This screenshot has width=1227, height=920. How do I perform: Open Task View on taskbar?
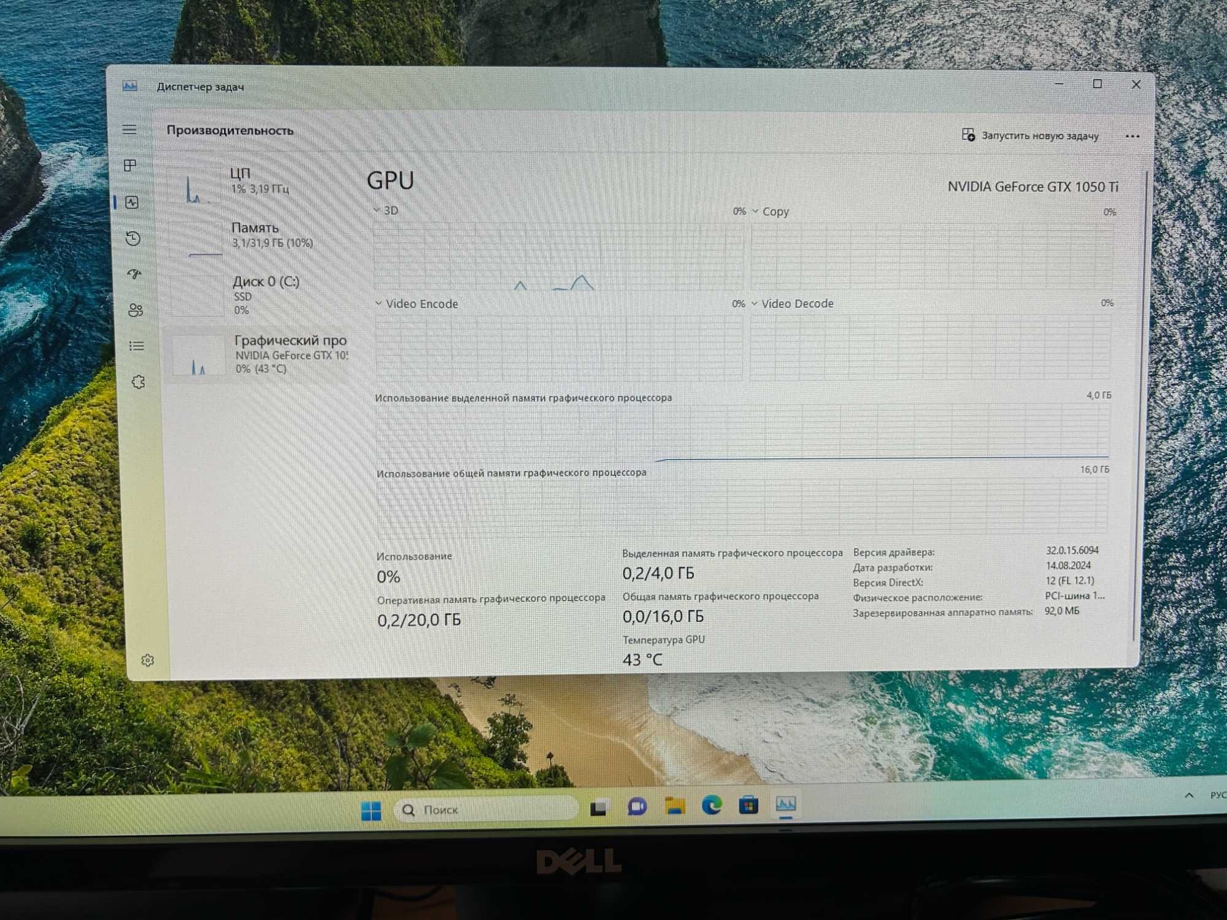[599, 808]
